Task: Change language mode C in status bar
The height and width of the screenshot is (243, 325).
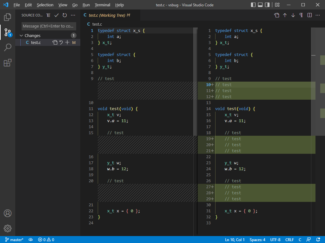Action: (300, 240)
